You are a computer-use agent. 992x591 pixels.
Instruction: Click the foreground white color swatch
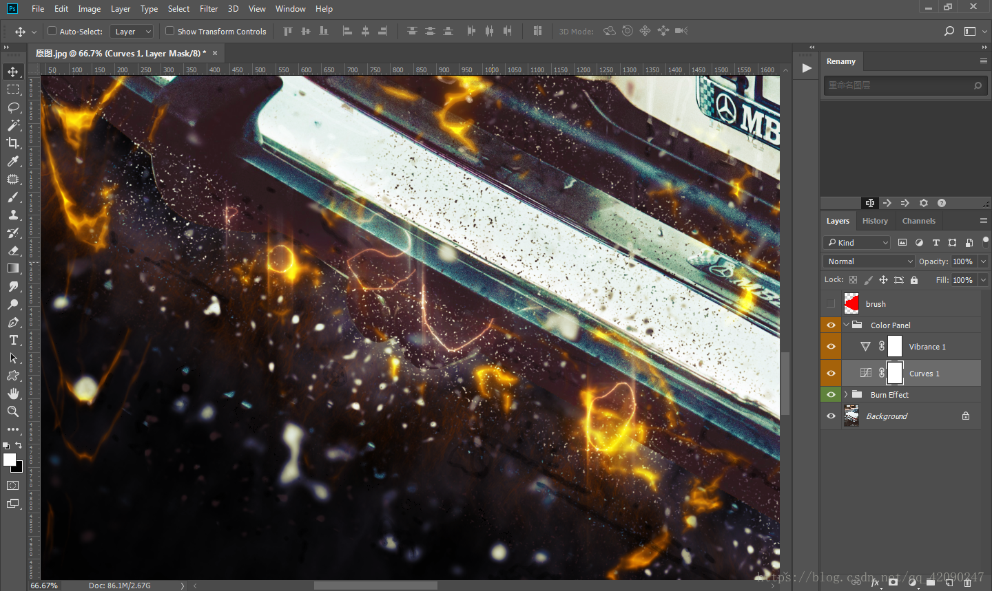pos(10,460)
